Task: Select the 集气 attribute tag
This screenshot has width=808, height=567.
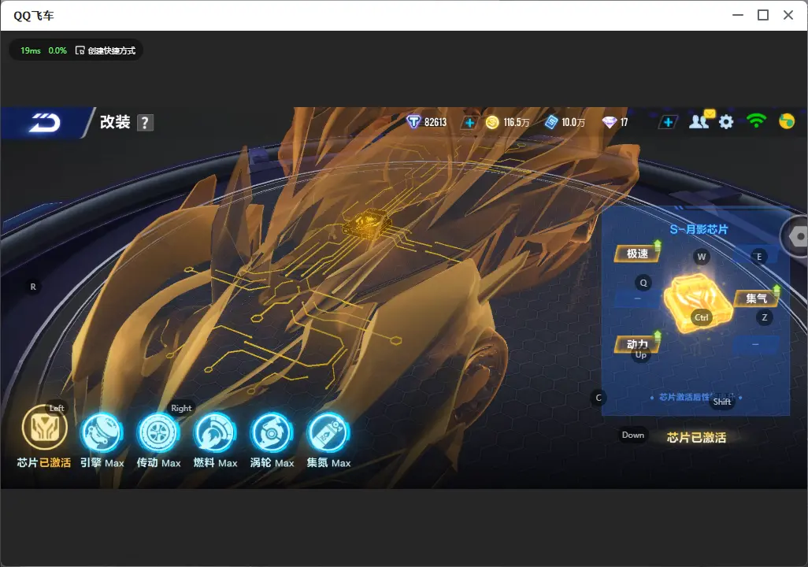Action: coord(756,298)
